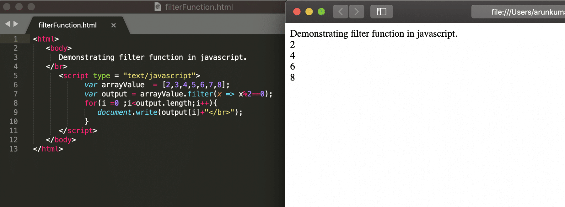
Task: Click 'document' on line 9
Action: 114,112
